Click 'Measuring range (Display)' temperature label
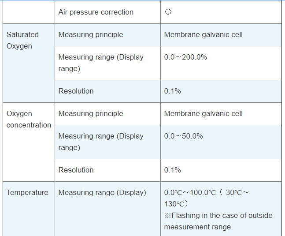The width and height of the screenshot is (285, 236). (102, 192)
